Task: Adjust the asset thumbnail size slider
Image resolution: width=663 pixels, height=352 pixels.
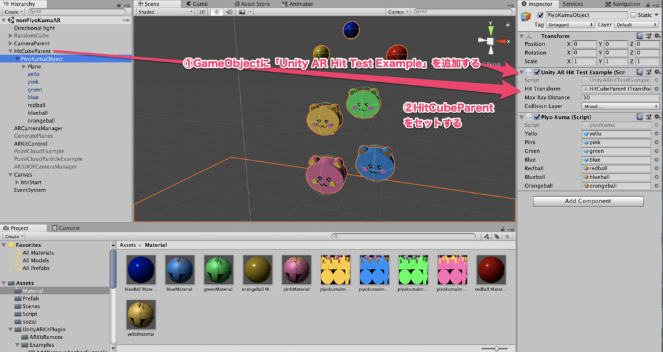Action: click(x=495, y=349)
